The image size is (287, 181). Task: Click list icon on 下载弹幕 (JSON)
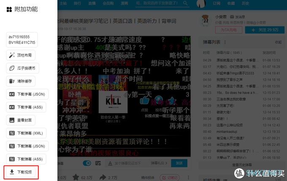click(12, 146)
